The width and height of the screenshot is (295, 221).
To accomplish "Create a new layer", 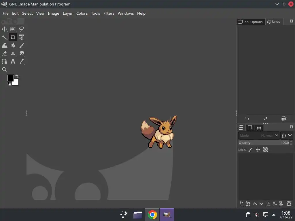I will (241, 204).
